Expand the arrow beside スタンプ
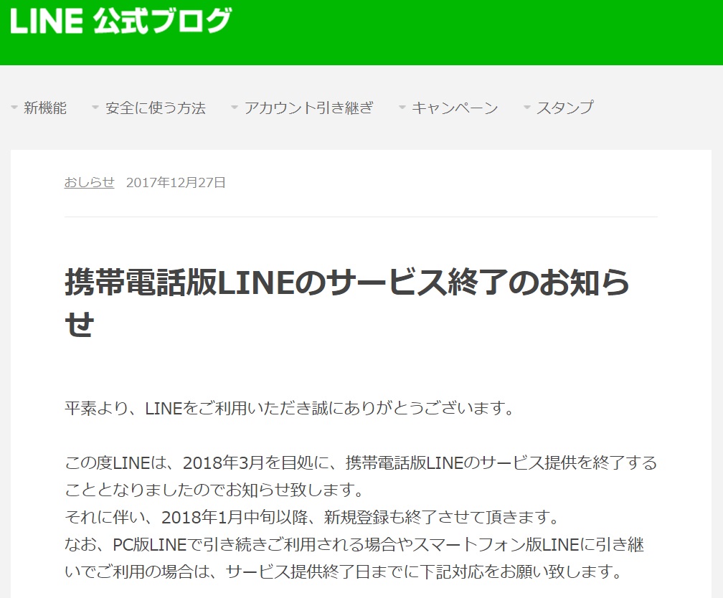Screen dimensions: 723x598 tap(527, 108)
